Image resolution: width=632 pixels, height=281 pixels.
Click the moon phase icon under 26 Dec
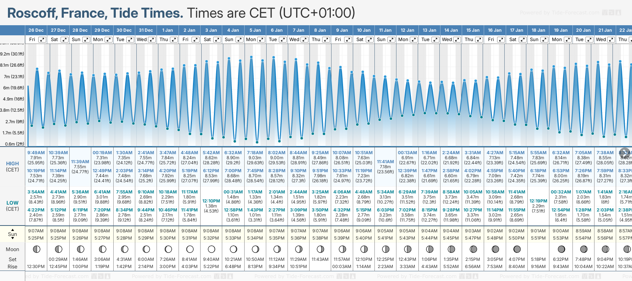36,249
